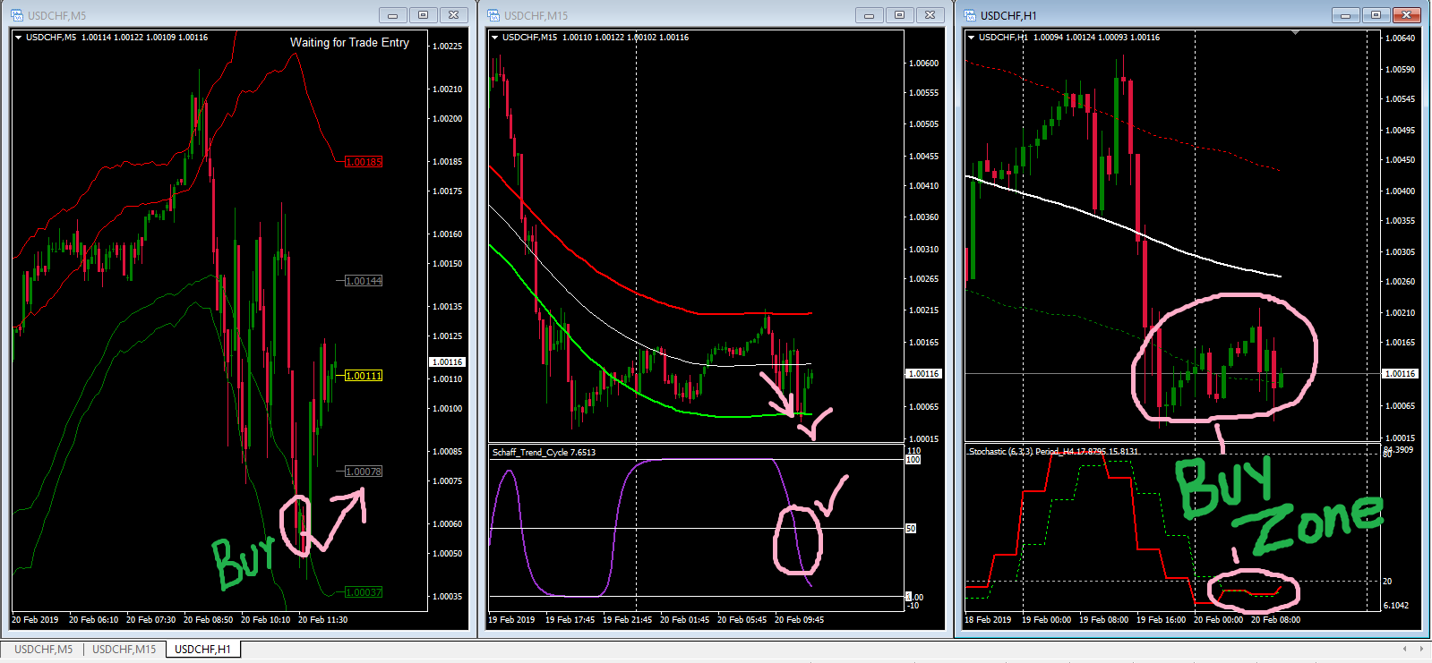Viewport: 1432px width, 663px height.
Task: Click the chart tabs scroll-left arrow
Action: (1404, 649)
